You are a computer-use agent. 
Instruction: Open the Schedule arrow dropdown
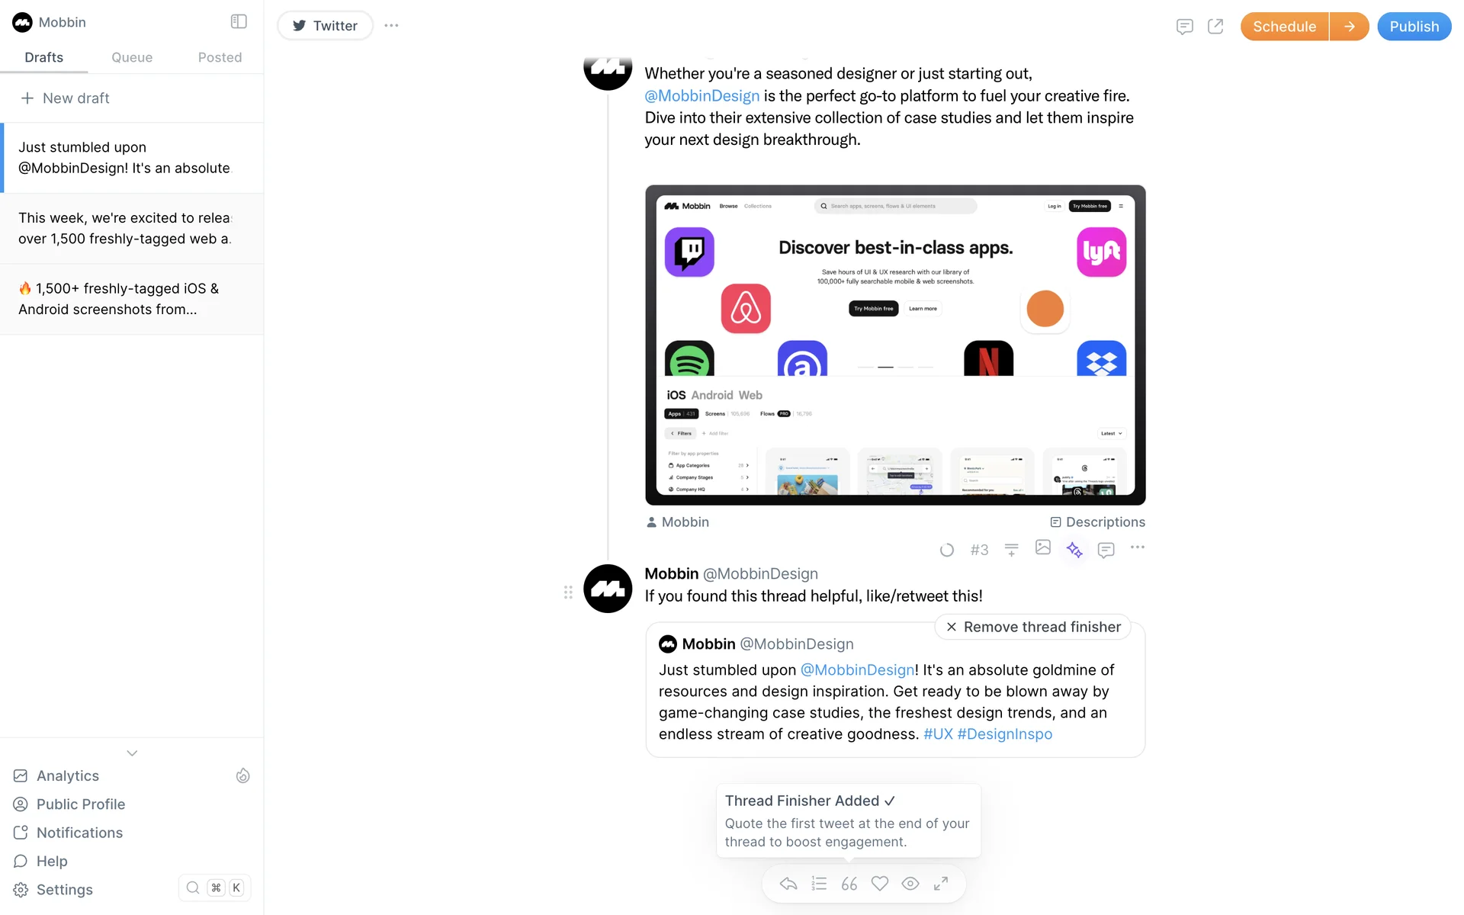[1350, 27]
